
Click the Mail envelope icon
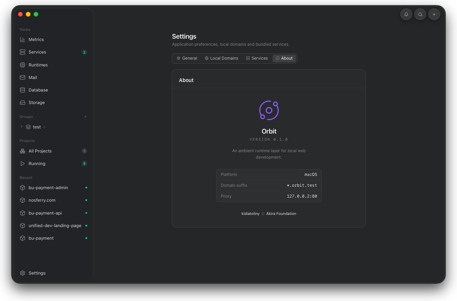click(22, 77)
